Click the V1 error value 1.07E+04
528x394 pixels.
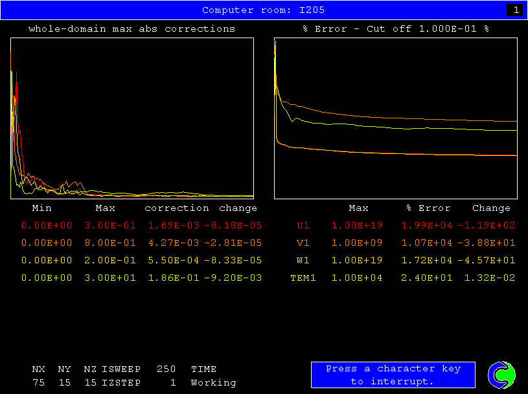427,243
